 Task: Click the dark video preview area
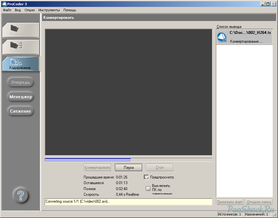coord(128,92)
